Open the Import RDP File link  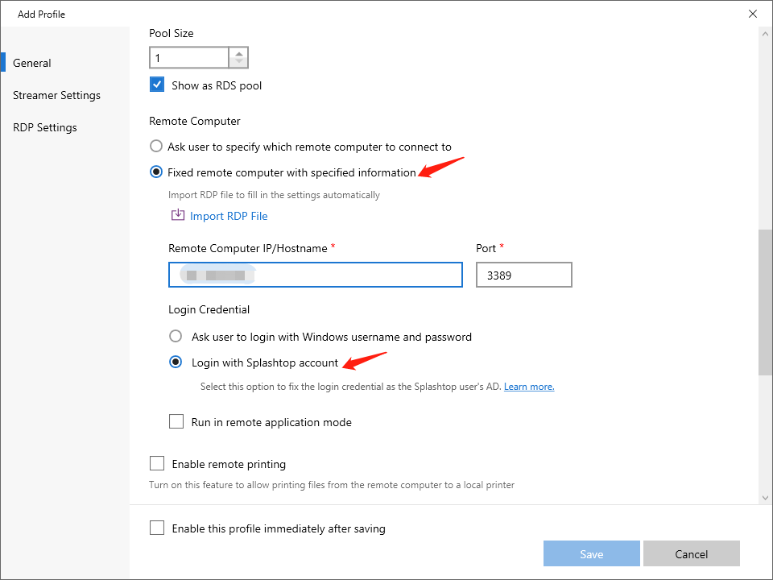point(229,216)
